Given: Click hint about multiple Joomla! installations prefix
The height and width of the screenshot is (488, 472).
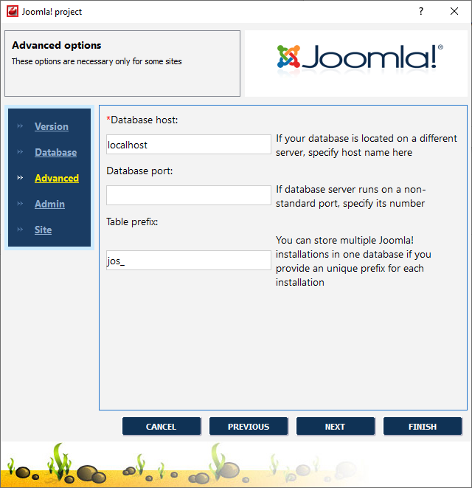Looking at the screenshot, I should point(353,261).
